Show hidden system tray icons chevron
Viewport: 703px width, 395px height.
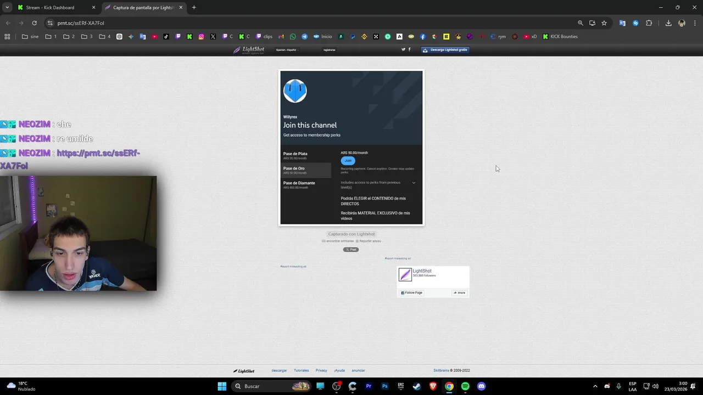click(595, 386)
